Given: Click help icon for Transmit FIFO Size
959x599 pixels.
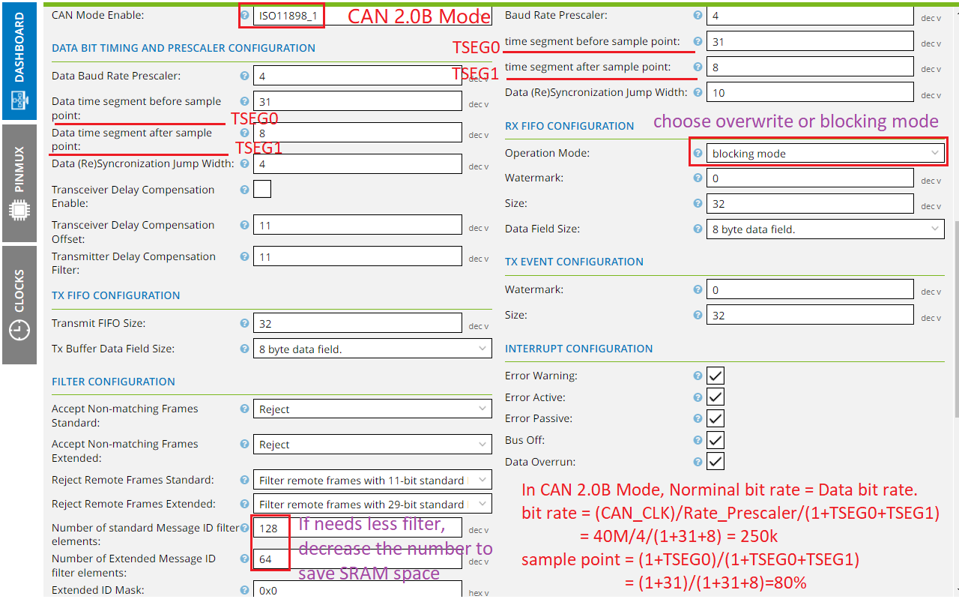Looking at the screenshot, I should coord(244,323).
